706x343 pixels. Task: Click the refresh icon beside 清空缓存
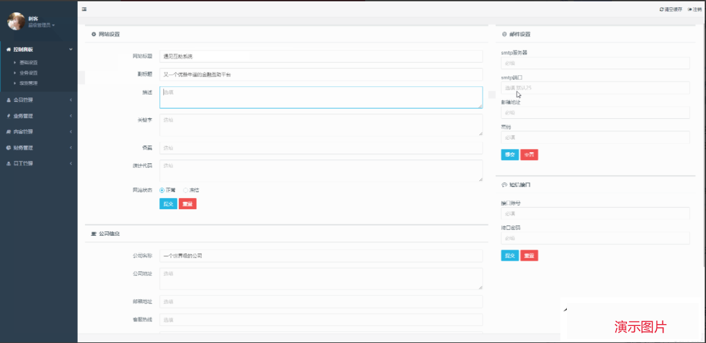(662, 9)
